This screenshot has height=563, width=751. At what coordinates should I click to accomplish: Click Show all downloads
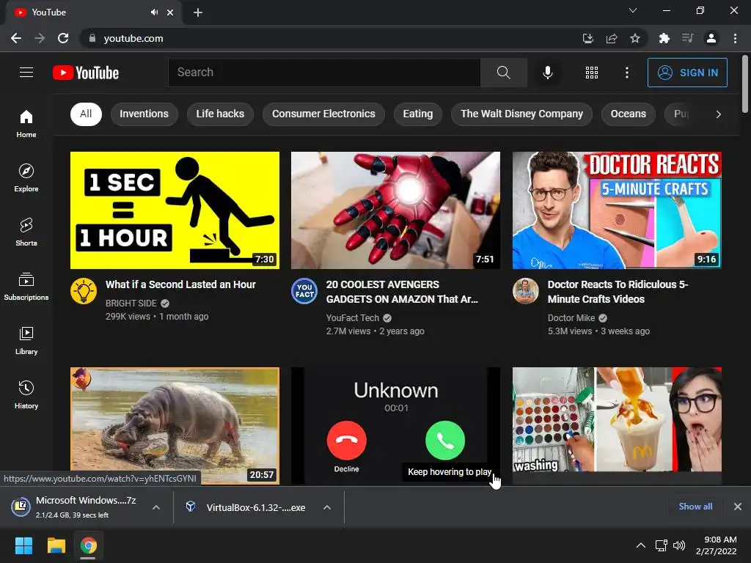(695, 507)
